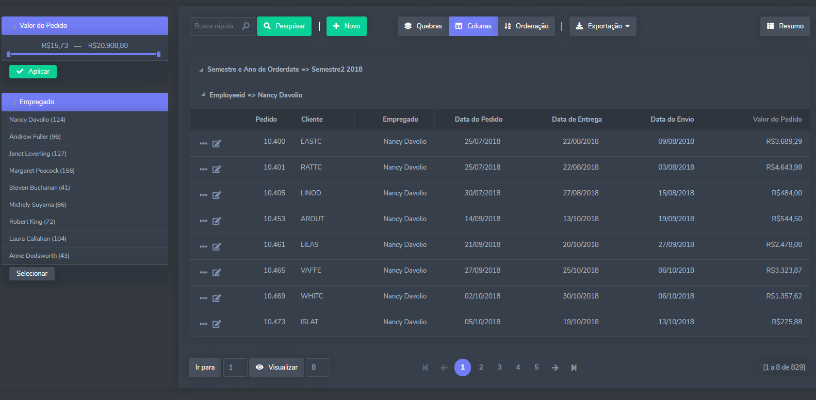Go to the previous page arrow

(x=444, y=368)
